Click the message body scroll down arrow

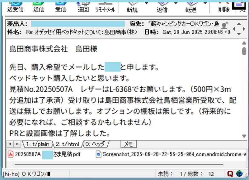pos(244,136)
